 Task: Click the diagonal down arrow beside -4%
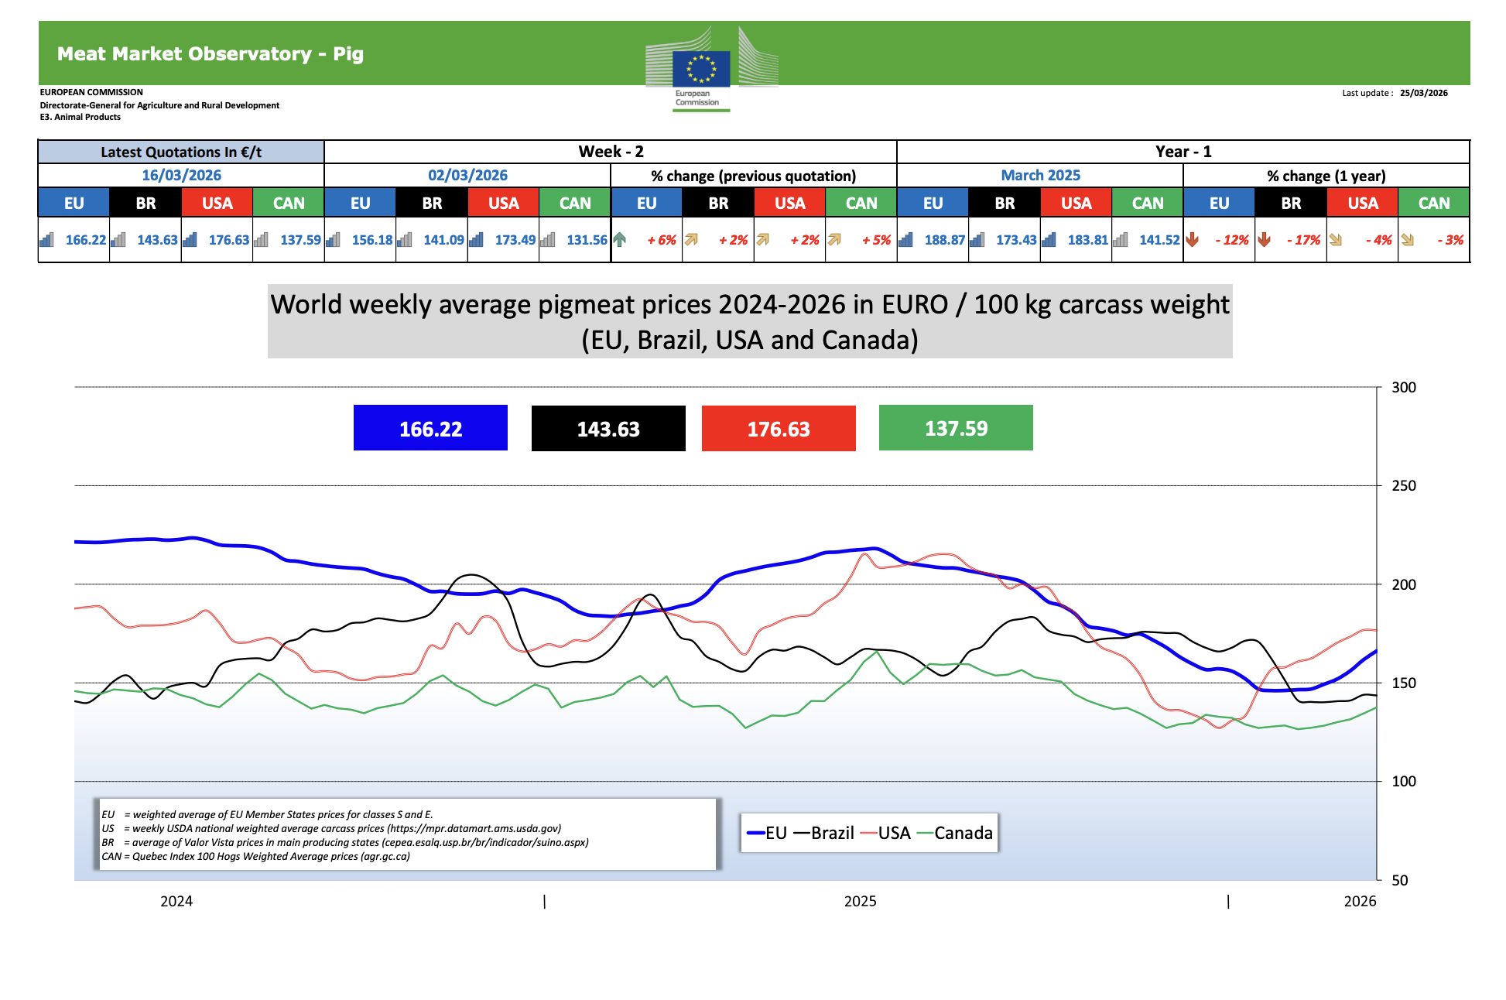point(1336,240)
